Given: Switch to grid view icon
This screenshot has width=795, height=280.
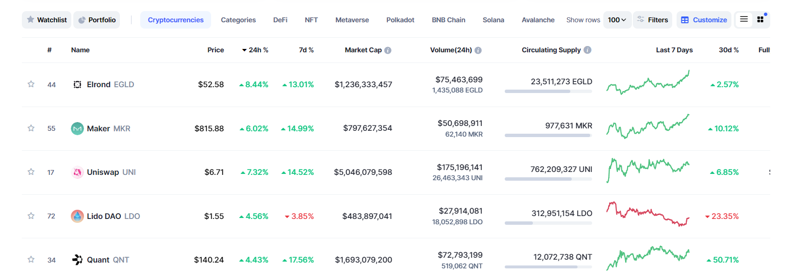Looking at the screenshot, I should tap(760, 19).
